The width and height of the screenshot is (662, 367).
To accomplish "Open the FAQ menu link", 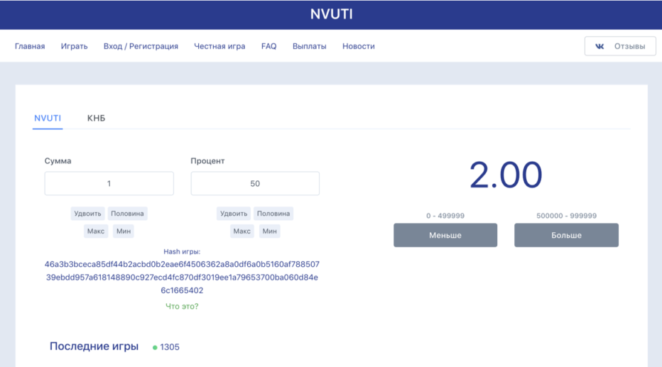I will coord(269,46).
